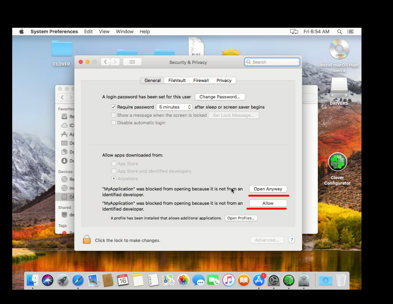Toggle Show a message when locked checkbox
The image size is (393, 304).
click(113, 115)
